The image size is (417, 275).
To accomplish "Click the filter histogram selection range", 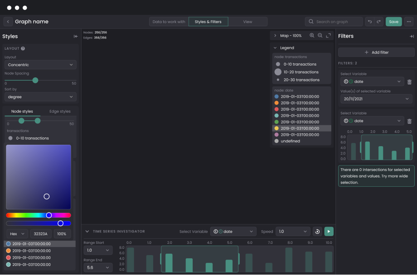I will click(x=387, y=147).
